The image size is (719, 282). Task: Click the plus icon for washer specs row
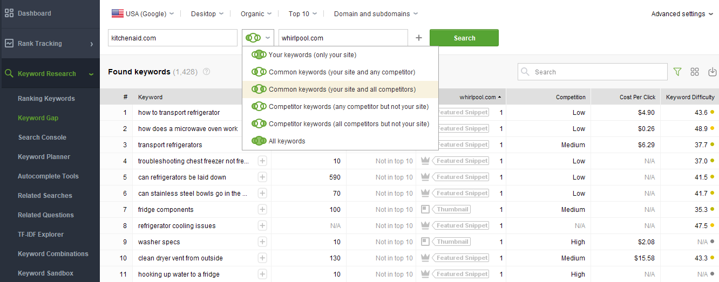(x=262, y=242)
